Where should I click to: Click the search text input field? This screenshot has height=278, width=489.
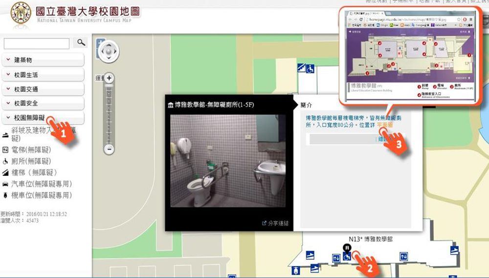(37, 44)
